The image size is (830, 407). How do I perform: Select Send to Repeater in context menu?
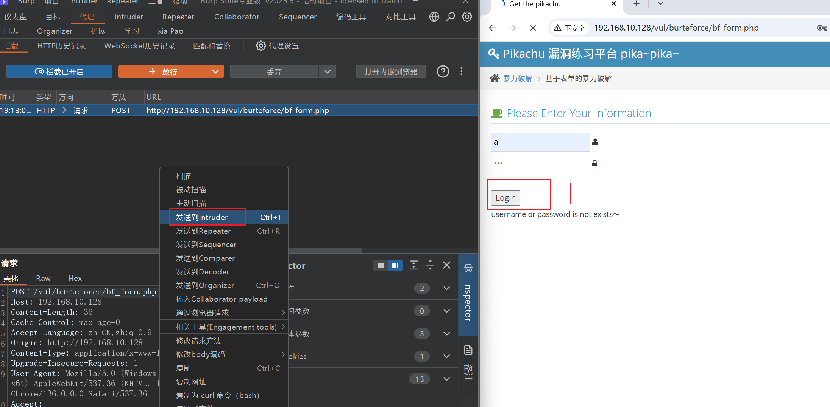(x=203, y=231)
